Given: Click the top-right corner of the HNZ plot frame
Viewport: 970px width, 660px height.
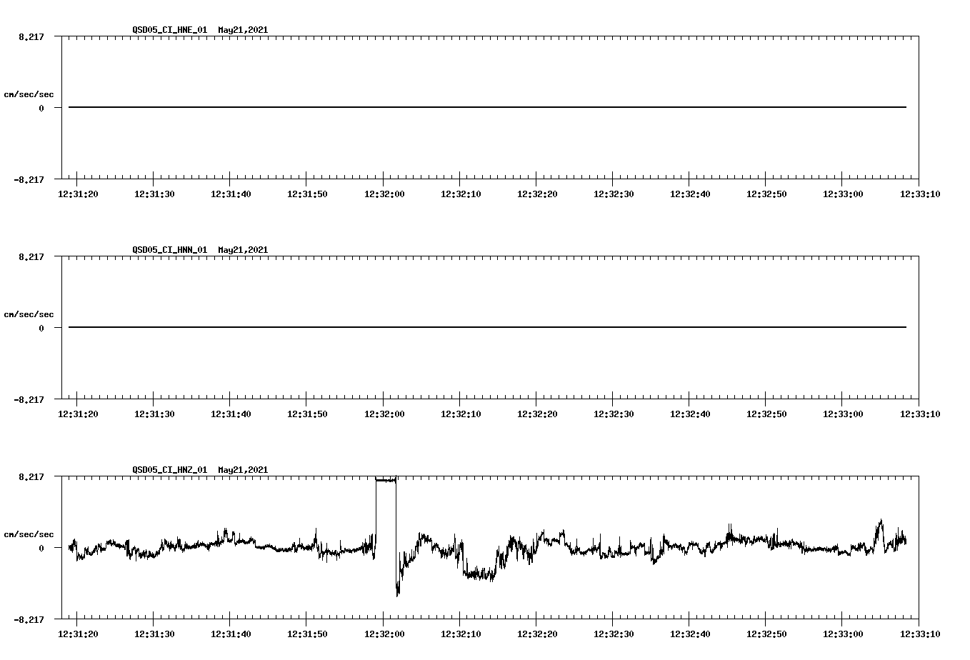Looking at the screenshot, I should pos(920,475).
